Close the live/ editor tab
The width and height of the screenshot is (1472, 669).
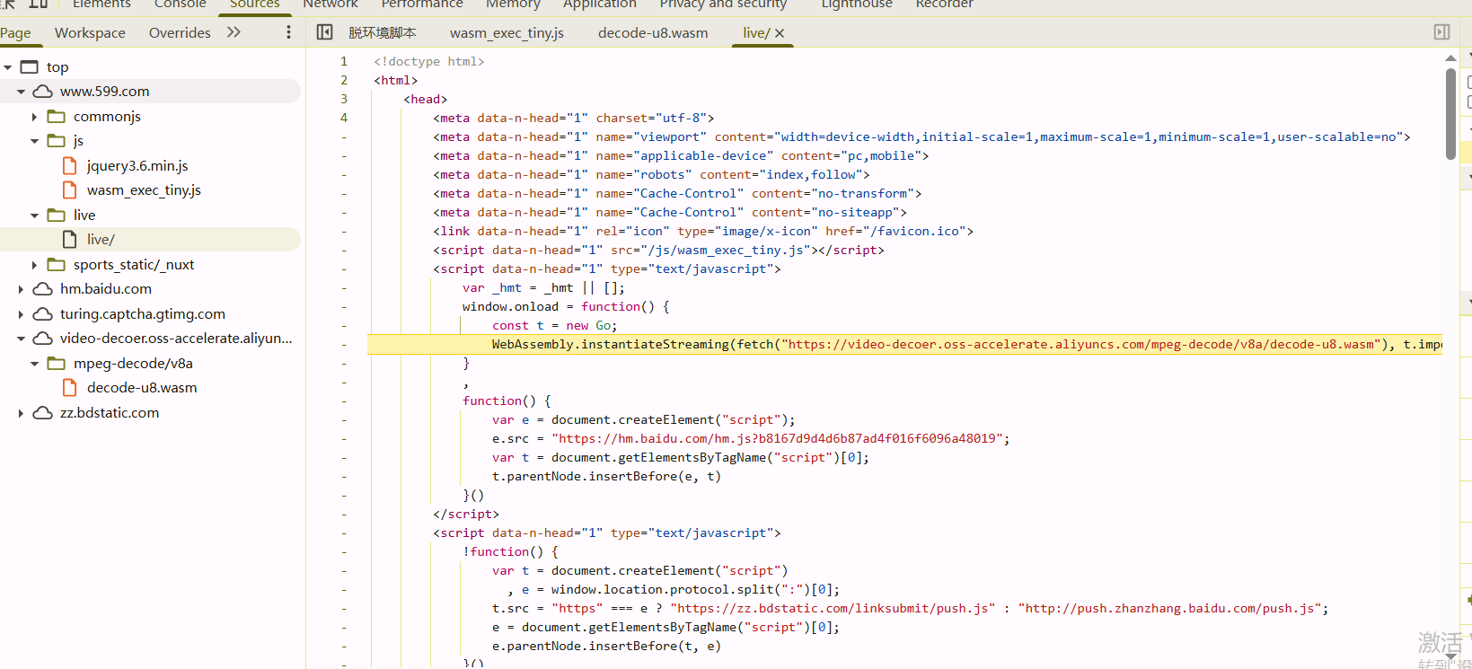pyautogui.click(x=780, y=33)
